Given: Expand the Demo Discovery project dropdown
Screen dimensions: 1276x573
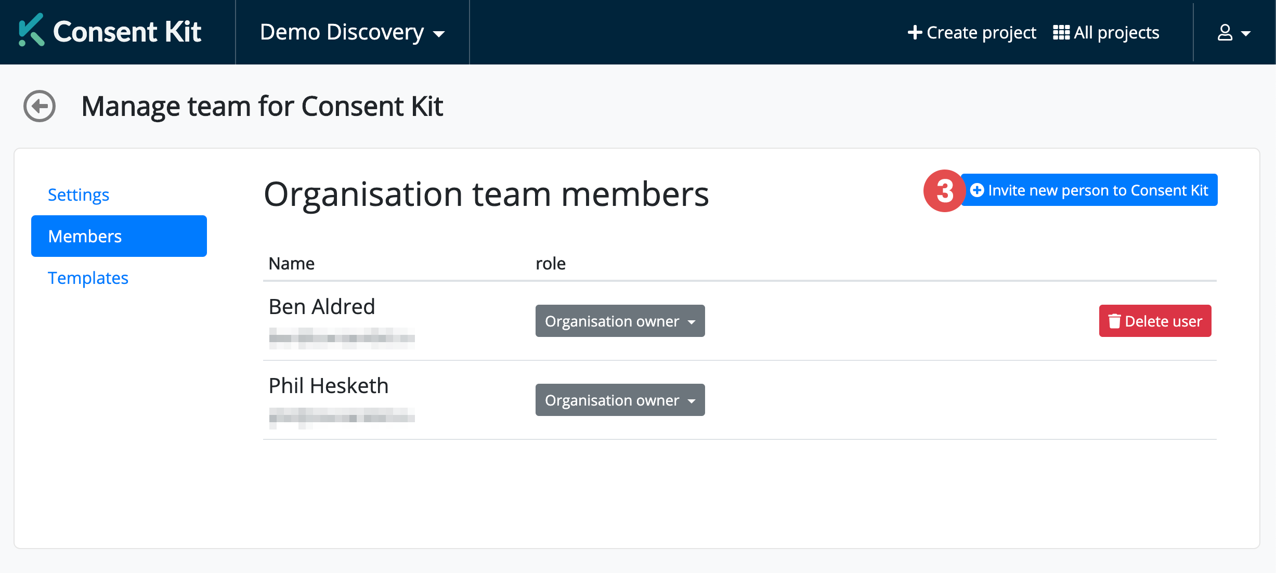Looking at the screenshot, I should 352,33.
